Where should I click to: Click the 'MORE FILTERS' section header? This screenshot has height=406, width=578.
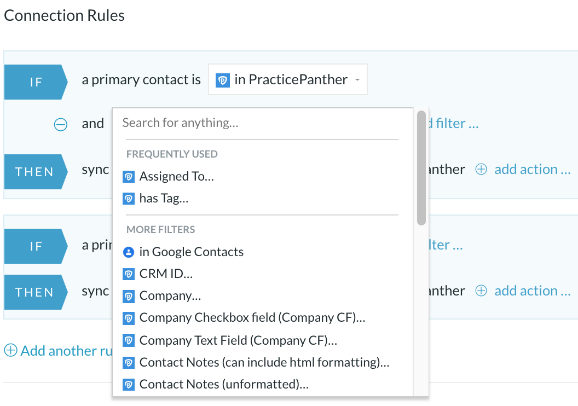coord(161,229)
